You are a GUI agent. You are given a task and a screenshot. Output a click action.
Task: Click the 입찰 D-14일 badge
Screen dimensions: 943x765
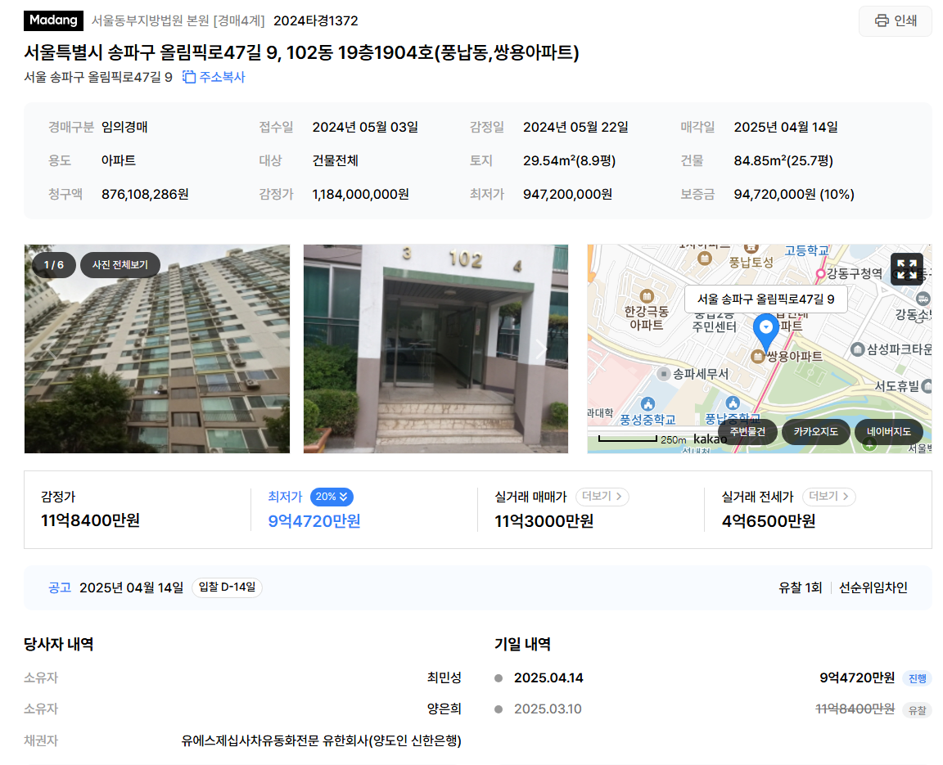click(227, 587)
